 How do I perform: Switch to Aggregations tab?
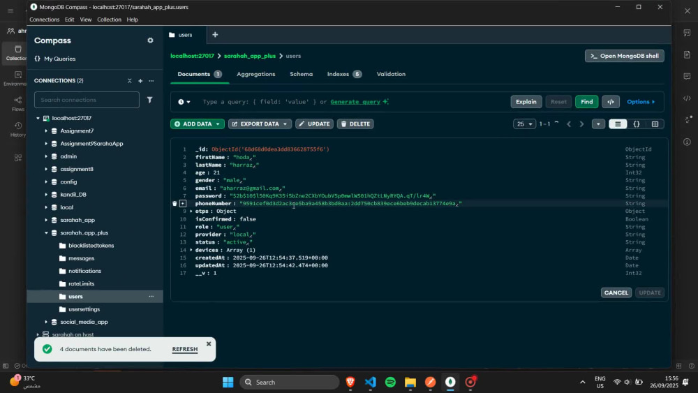[x=256, y=74]
